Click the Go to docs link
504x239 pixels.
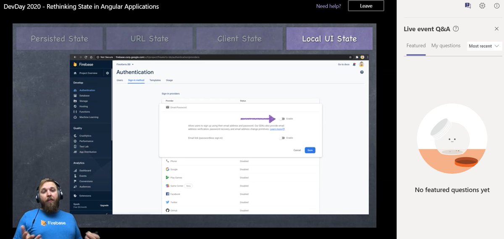[x=344, y=64]
